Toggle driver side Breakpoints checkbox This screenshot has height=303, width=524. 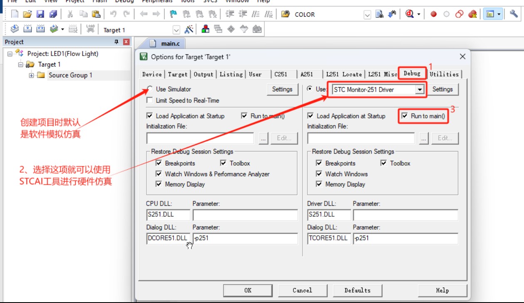pos(319,164)
